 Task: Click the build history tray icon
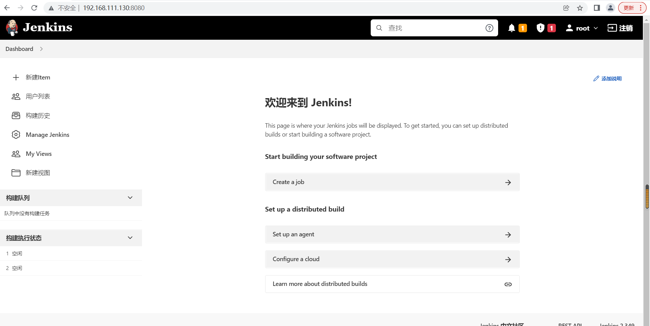click(16, 115)
